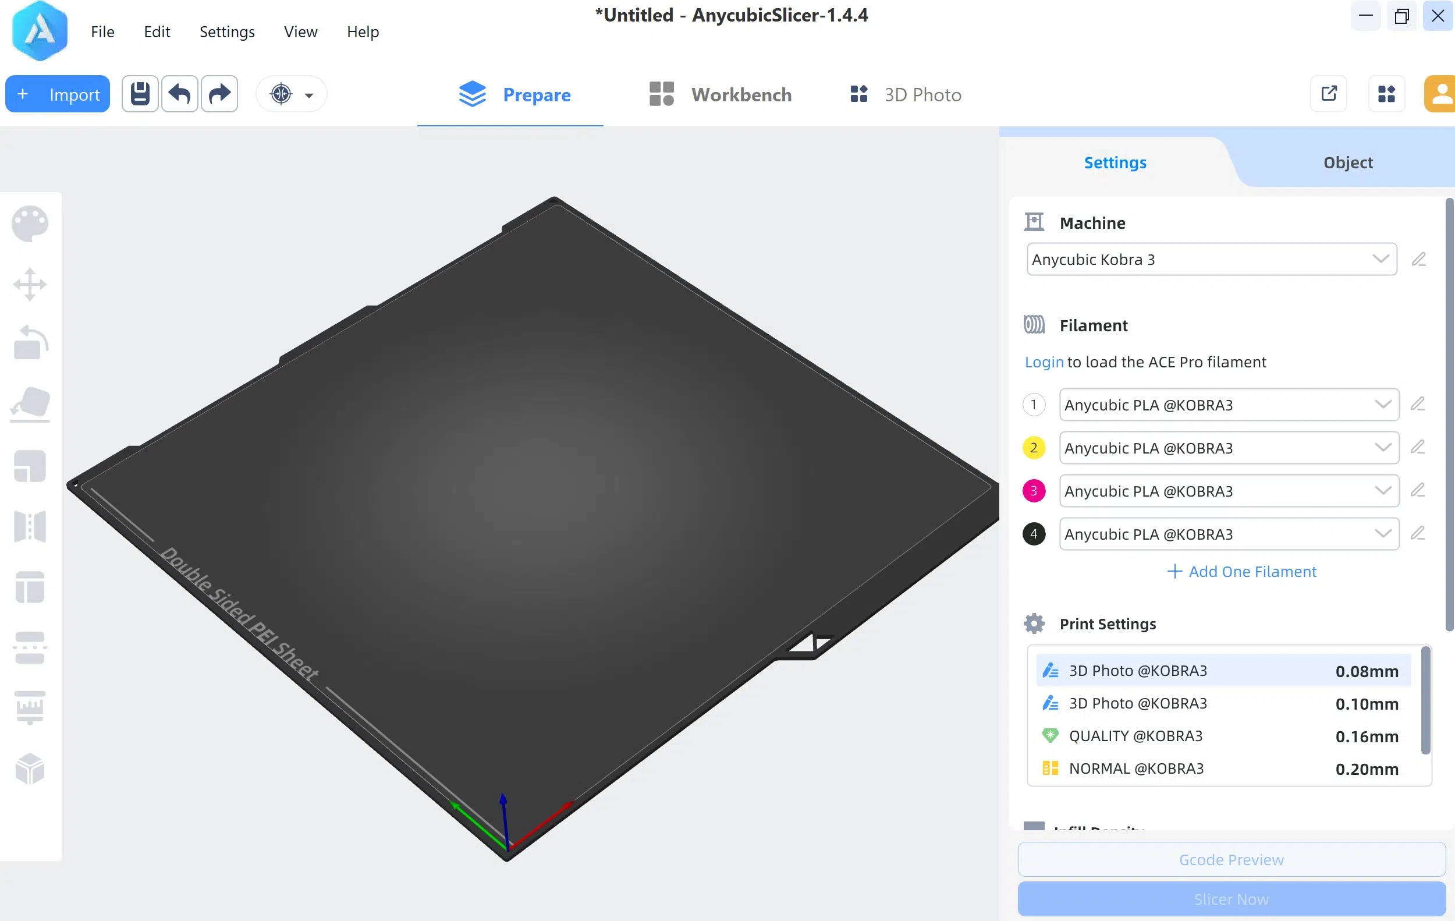This screenshot has height=921, width=1455.
Task: Click the view orientation compass icon
Action: pyautogui.click(x=281, y=94)
